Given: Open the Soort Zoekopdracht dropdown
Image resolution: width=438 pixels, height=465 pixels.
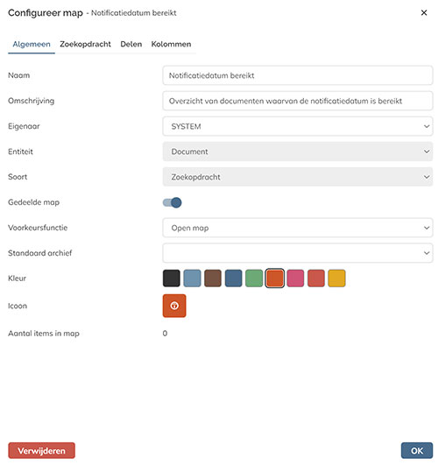Looking at the screenshot, I should pos(297,177).
